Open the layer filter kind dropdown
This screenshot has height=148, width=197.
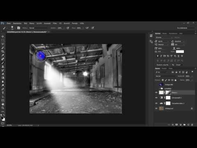161,72
